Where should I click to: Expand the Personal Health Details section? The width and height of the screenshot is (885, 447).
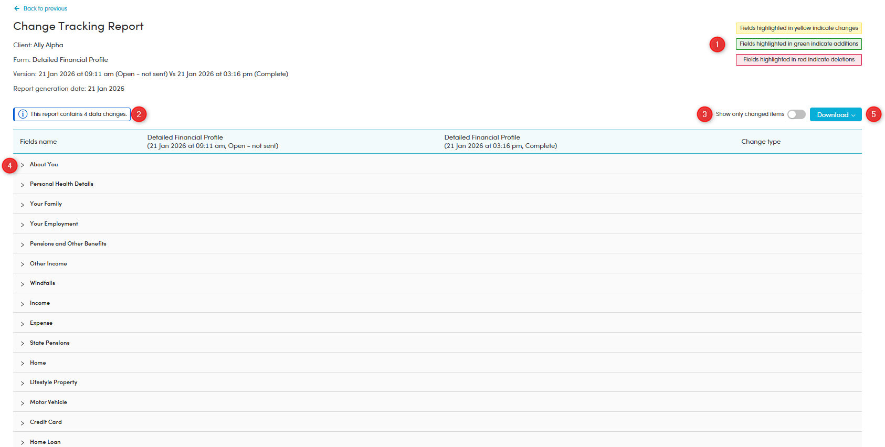click(x=23, y=185)
